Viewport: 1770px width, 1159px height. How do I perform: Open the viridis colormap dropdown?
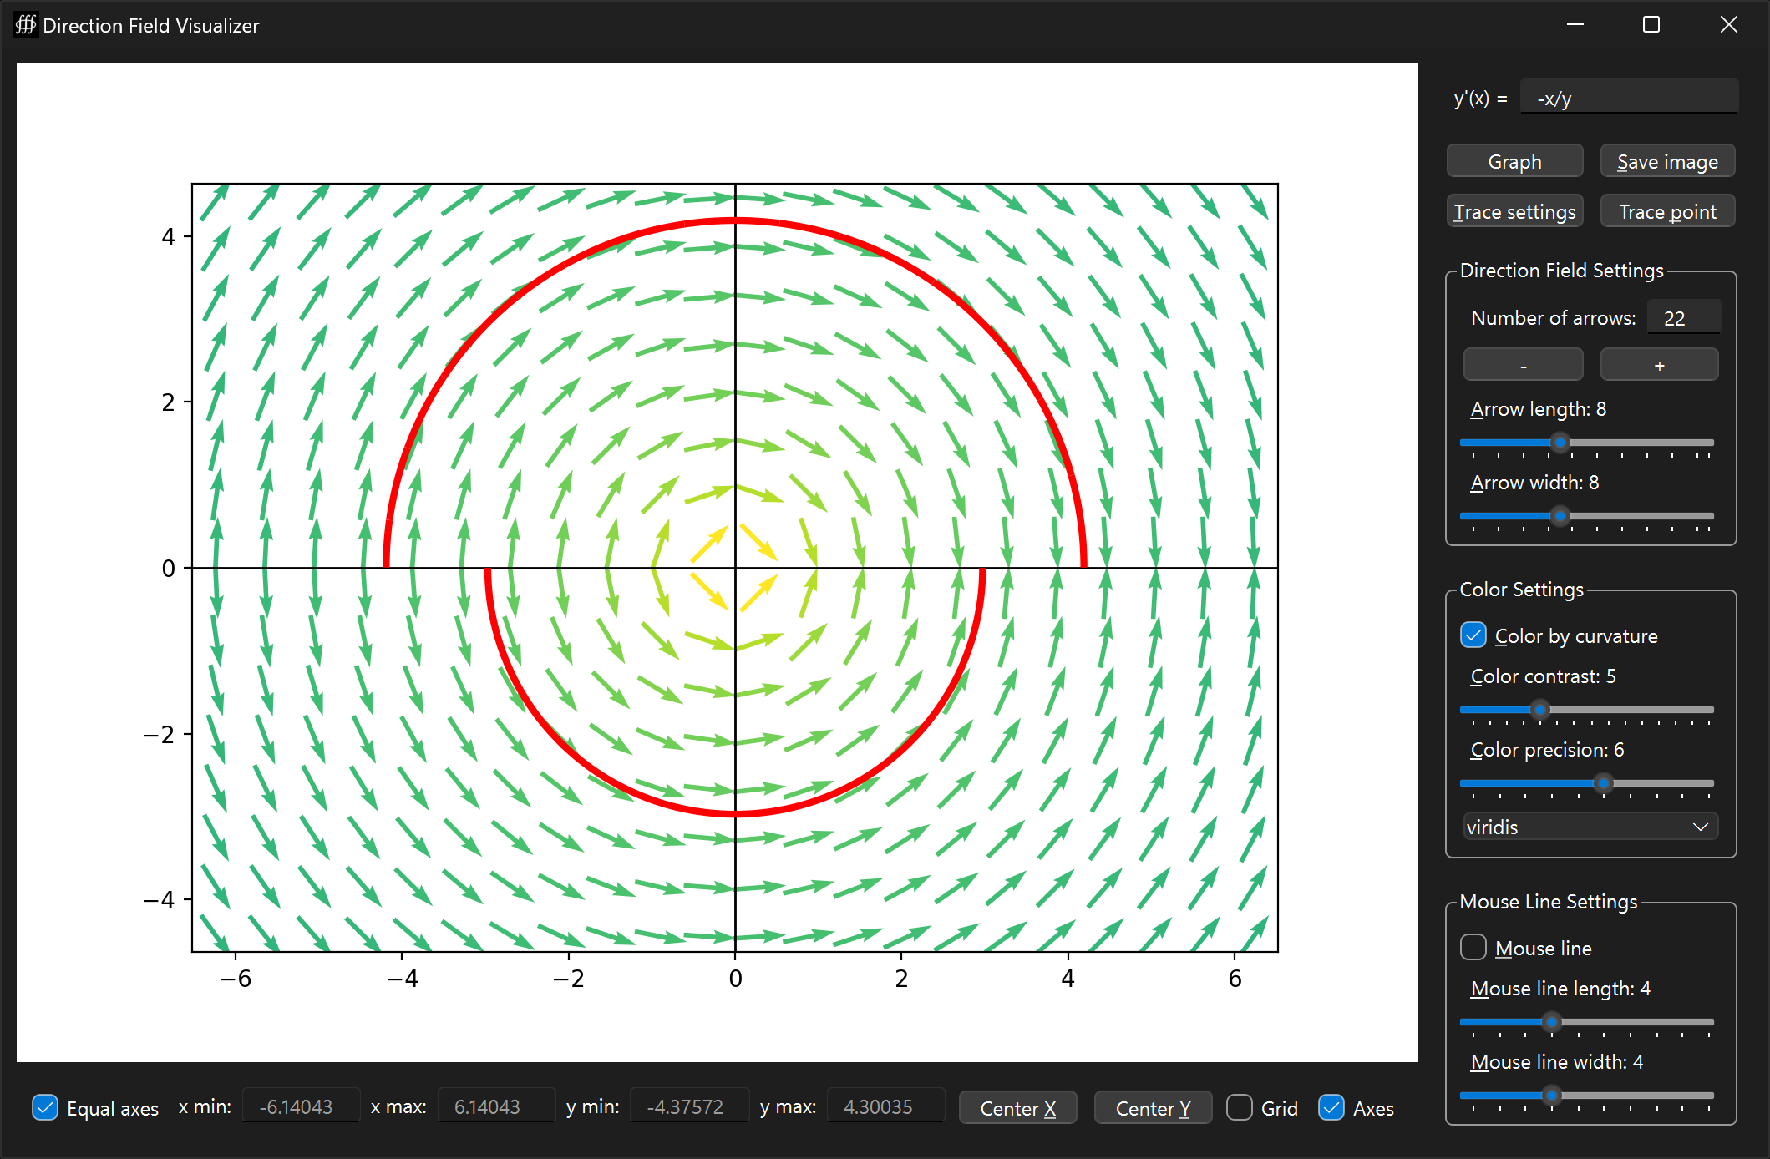(x=1590, y=827)
